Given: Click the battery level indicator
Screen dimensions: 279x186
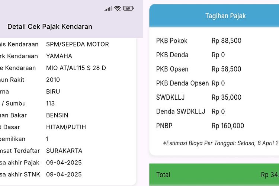Looking at the screenshot, I should 128,9.
